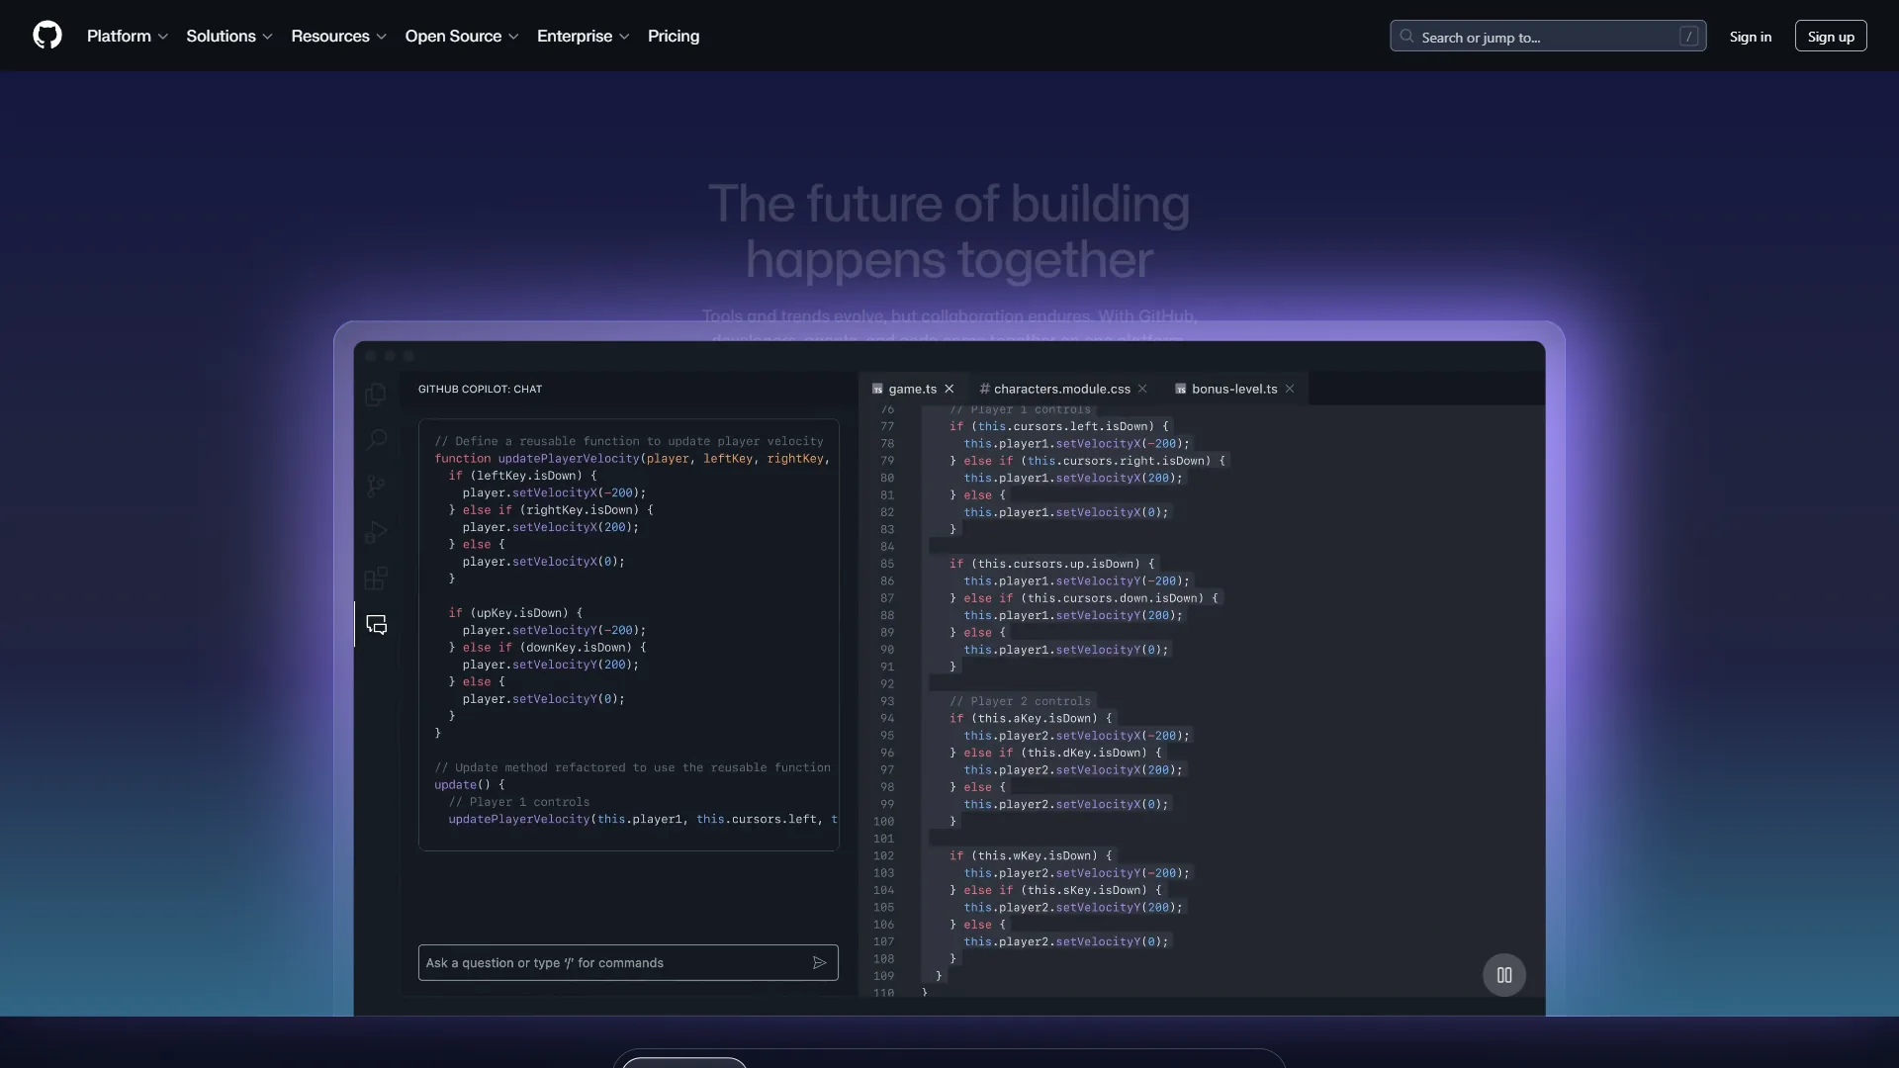Click the GitHub logo home icon
This screenshot has width=1899, height=1068.
(47, 36)
